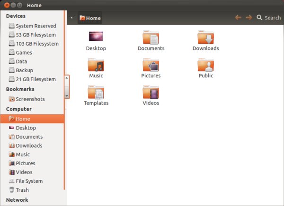Click the 21 GB Filesystem drive icon

click(x=11, y=79)
